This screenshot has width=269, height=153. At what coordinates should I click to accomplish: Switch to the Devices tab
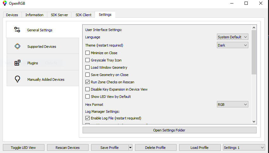point(12,15)
